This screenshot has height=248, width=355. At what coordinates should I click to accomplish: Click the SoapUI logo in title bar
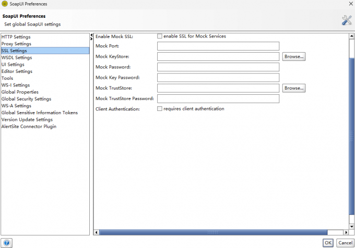pyautogui.click(x=5, y=4)
